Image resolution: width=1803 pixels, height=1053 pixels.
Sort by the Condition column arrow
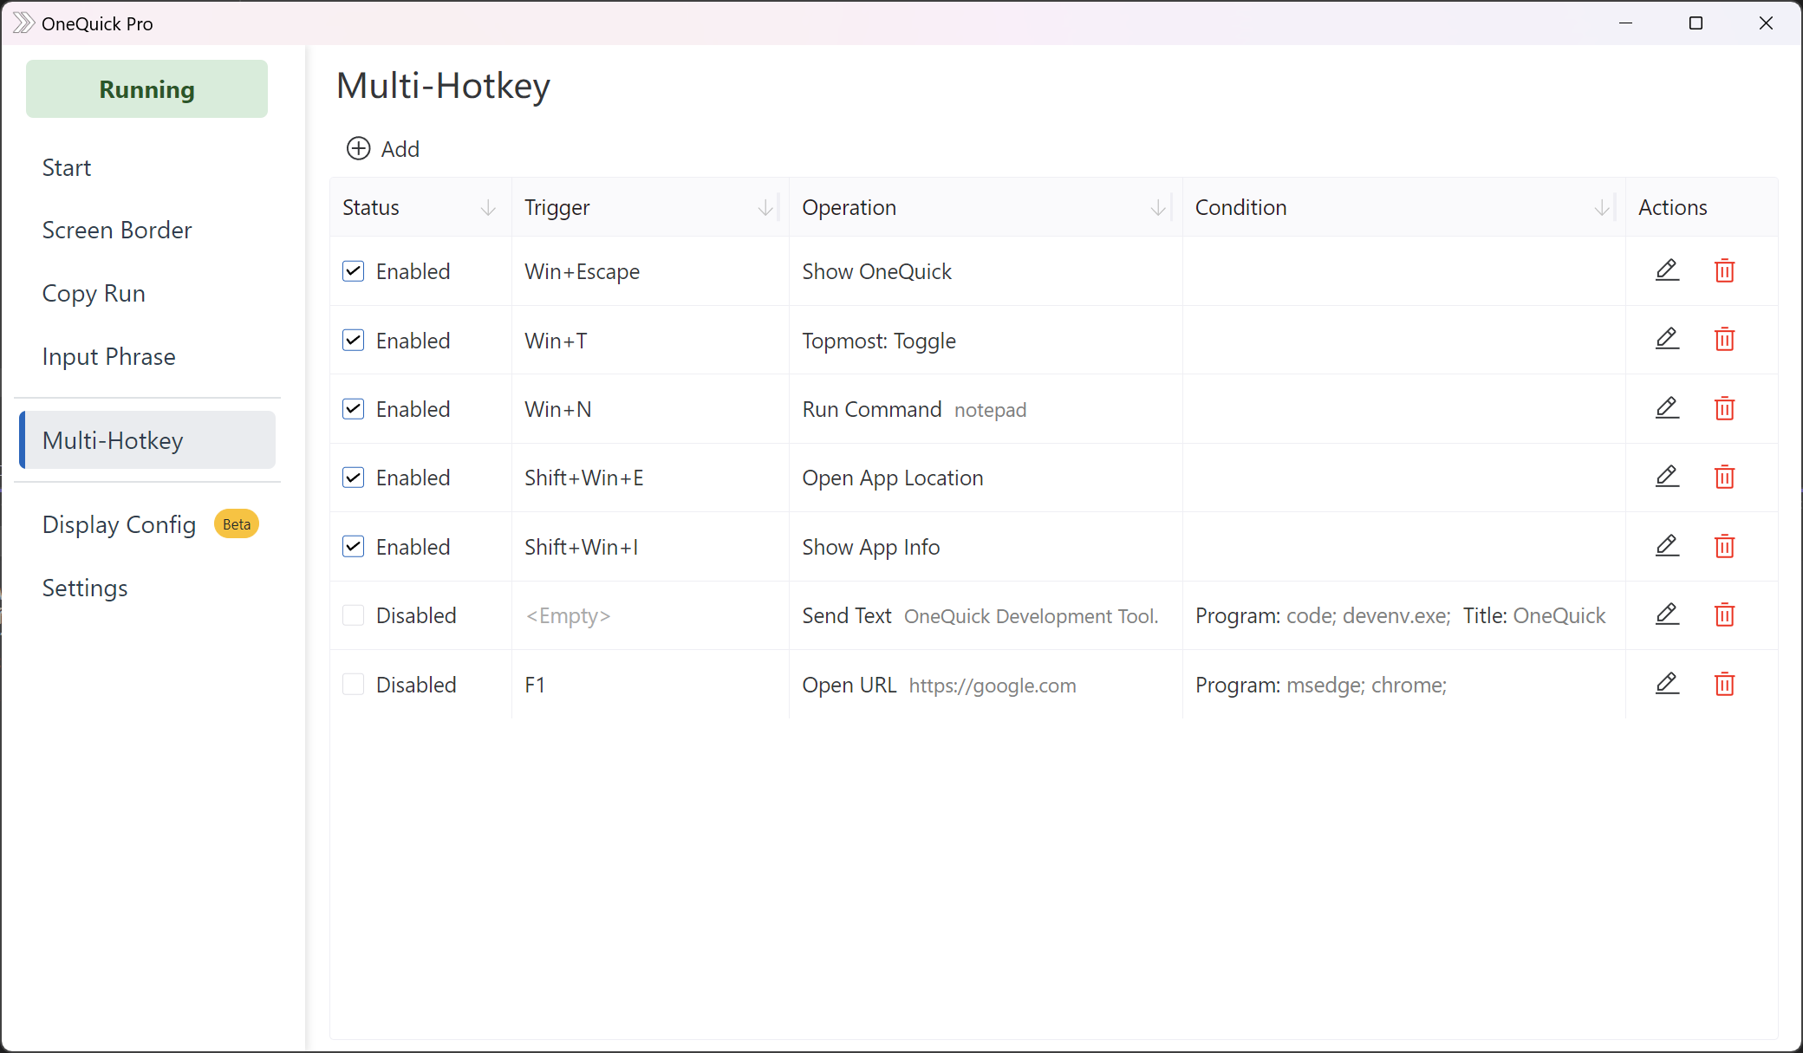pos(1602,208)
